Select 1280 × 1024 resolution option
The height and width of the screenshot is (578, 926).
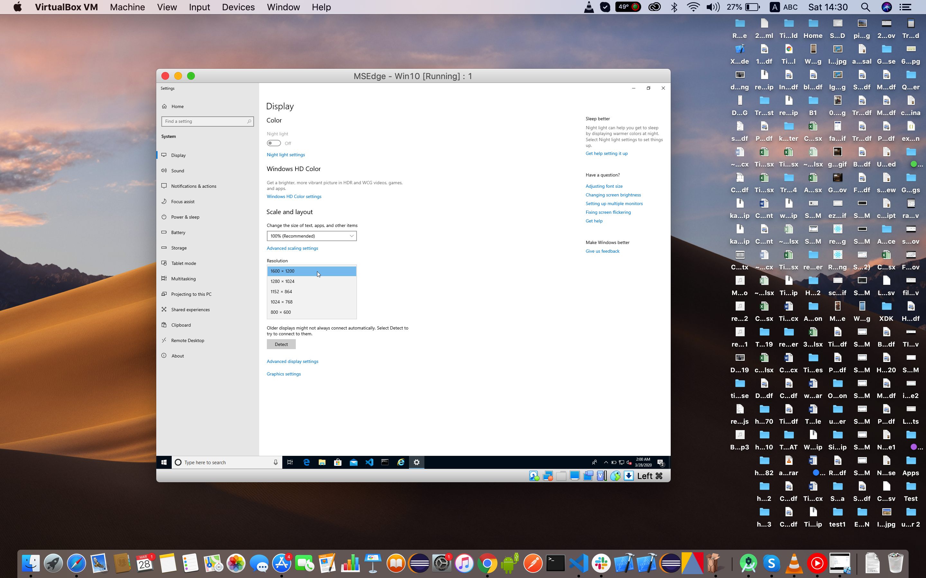coord(312,281)
